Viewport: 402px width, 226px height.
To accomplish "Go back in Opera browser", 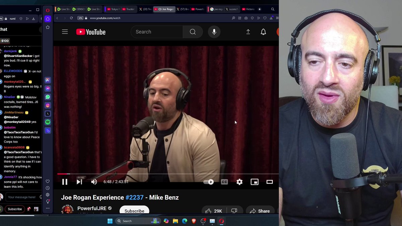I will tap(57, 18).
